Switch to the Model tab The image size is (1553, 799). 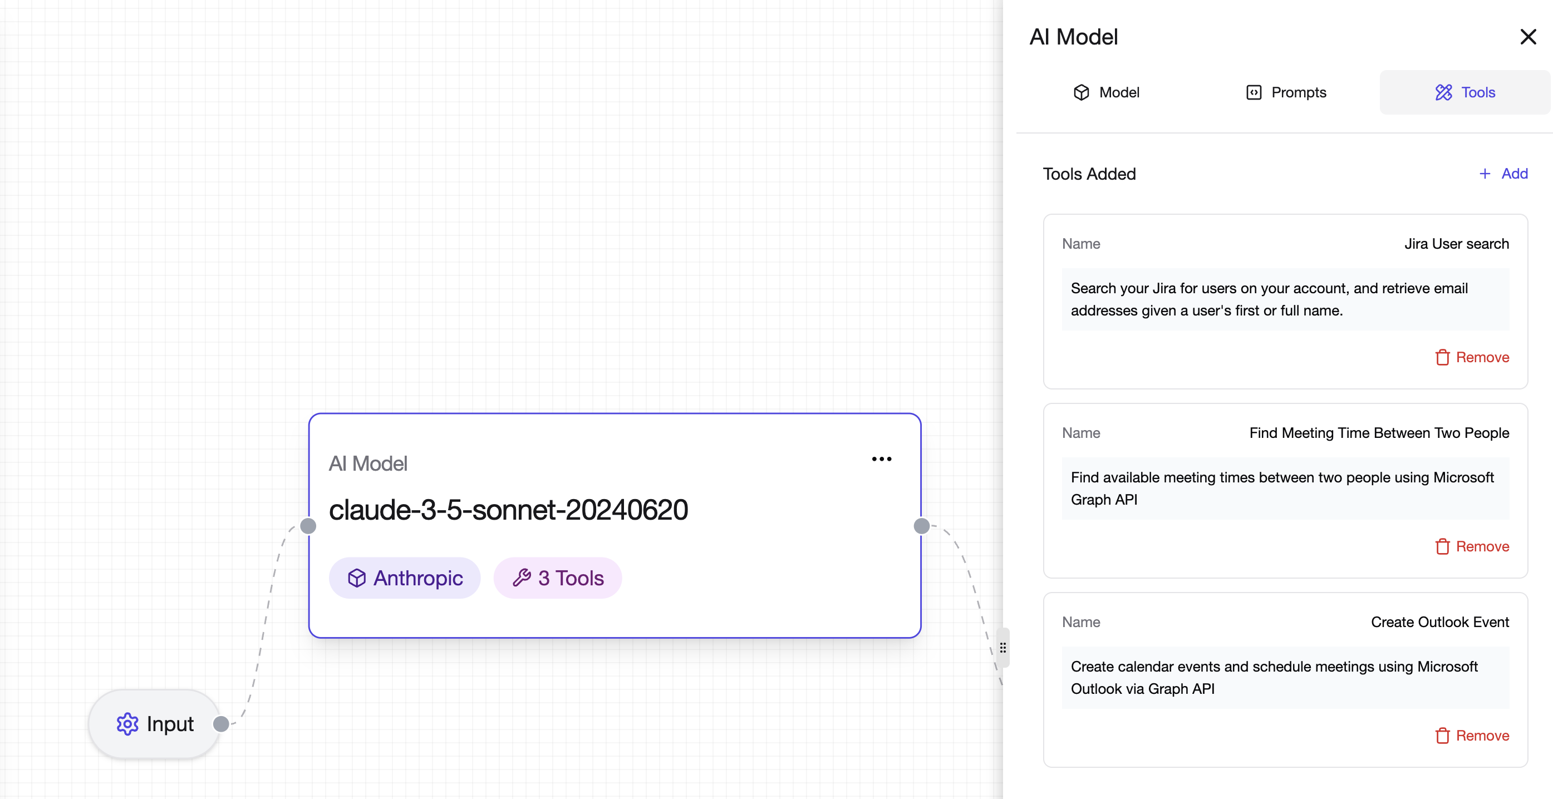click(1105, 92)
